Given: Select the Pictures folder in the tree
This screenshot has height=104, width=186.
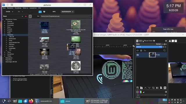Looking at the screenshot, I should [x=10, y=29].
